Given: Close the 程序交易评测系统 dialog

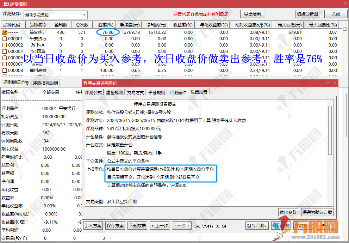Looking at the screenshot, I should point(335,83).
